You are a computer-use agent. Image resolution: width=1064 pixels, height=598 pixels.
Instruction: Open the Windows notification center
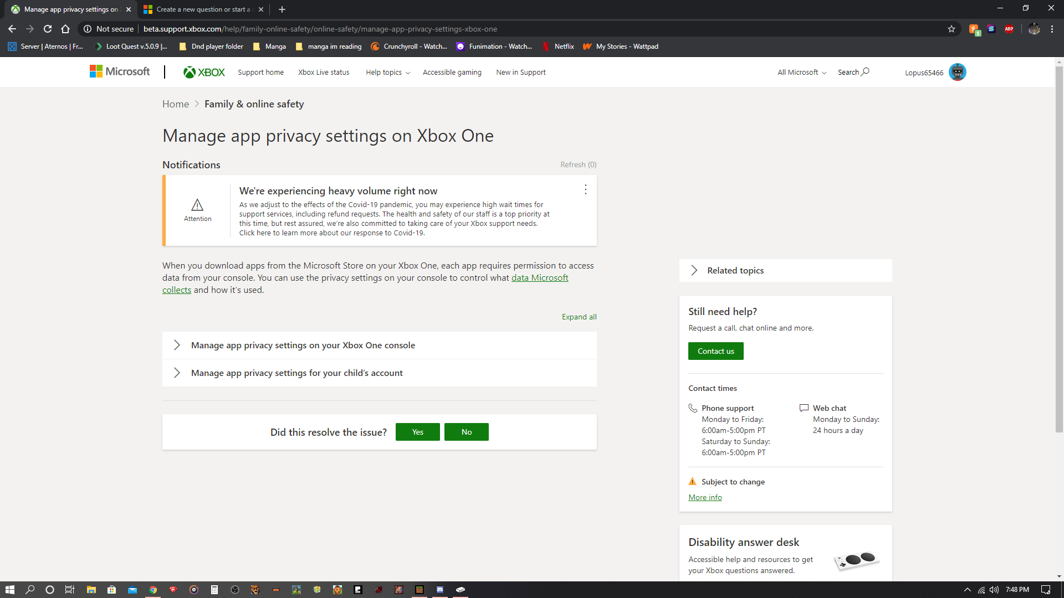pyautogui.click(x=1046, y=590)
